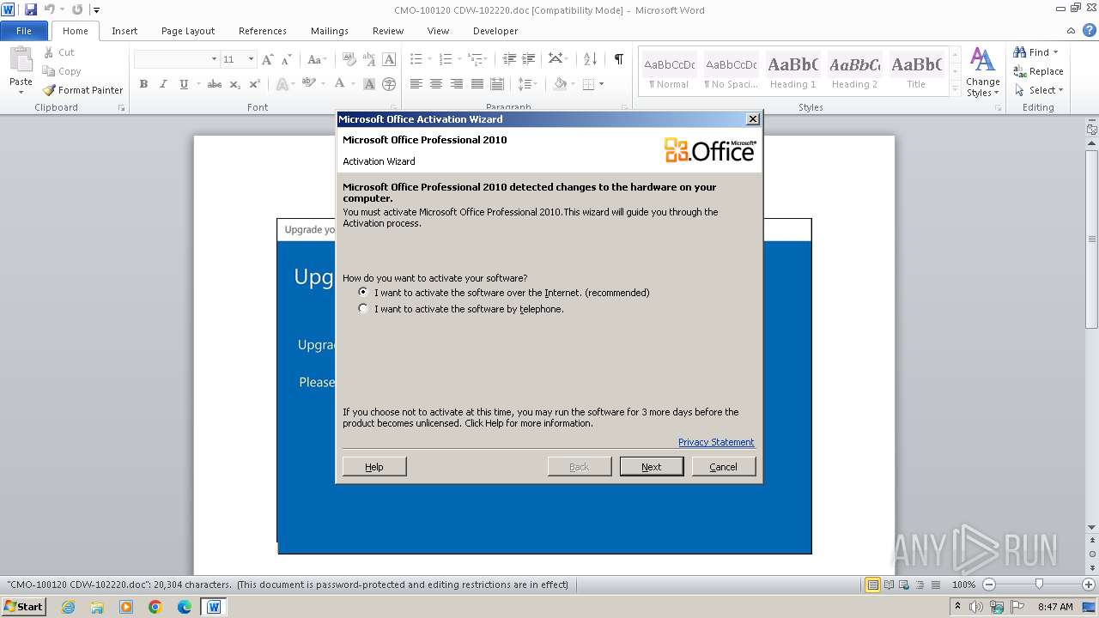Sort the selection alphabetically
The height and width of the screenshot is (618, 1099).
pyautogui.click(x=590, y=59)
